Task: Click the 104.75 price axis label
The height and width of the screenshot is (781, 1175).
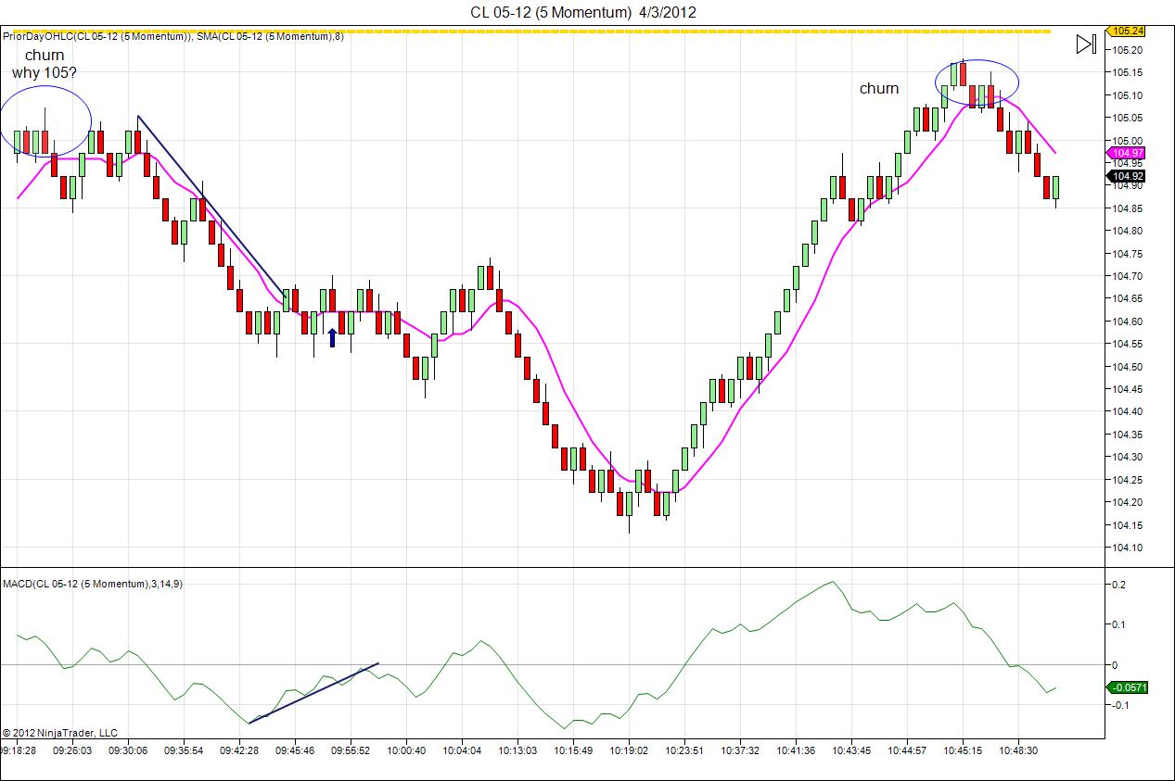Action: (x=1128, y=254)
